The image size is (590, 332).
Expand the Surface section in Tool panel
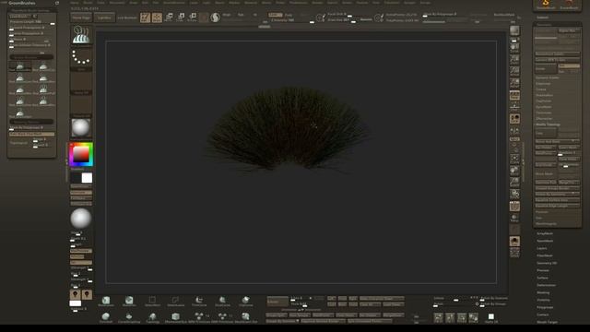pos(542,278)
